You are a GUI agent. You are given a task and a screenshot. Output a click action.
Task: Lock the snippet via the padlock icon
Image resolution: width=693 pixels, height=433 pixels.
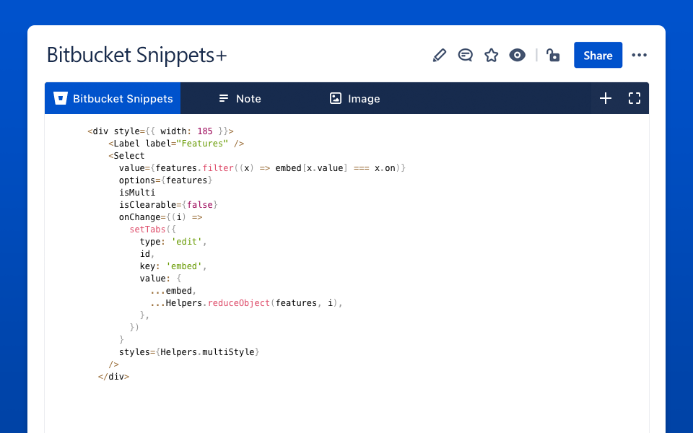[553, 55]
